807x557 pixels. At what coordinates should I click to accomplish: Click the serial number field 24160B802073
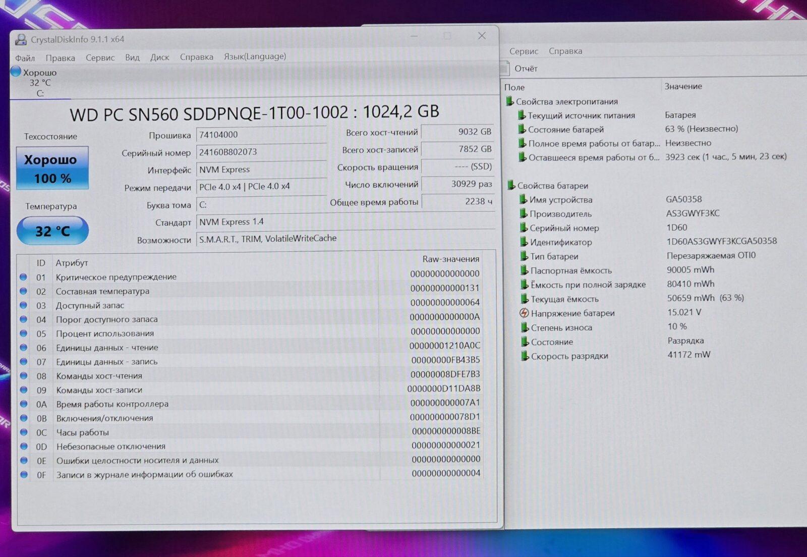click(261, 152)
